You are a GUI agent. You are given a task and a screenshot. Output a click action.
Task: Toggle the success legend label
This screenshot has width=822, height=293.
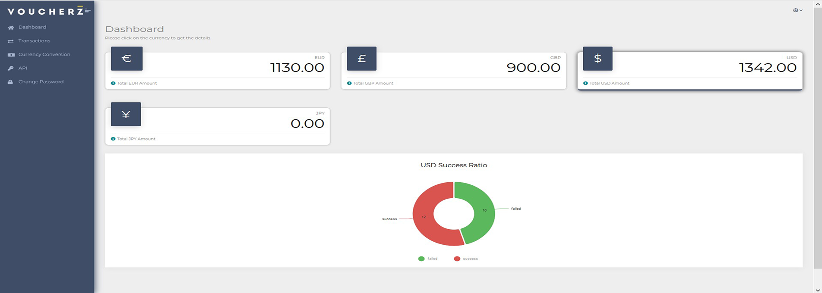pos(470,259)
